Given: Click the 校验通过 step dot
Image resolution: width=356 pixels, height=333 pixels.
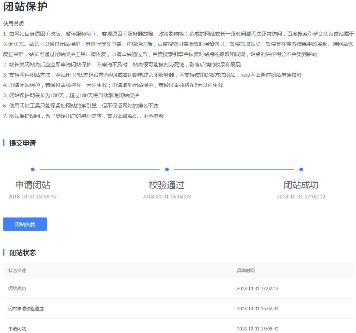Looking at the screenshot, I should (167, 169).
